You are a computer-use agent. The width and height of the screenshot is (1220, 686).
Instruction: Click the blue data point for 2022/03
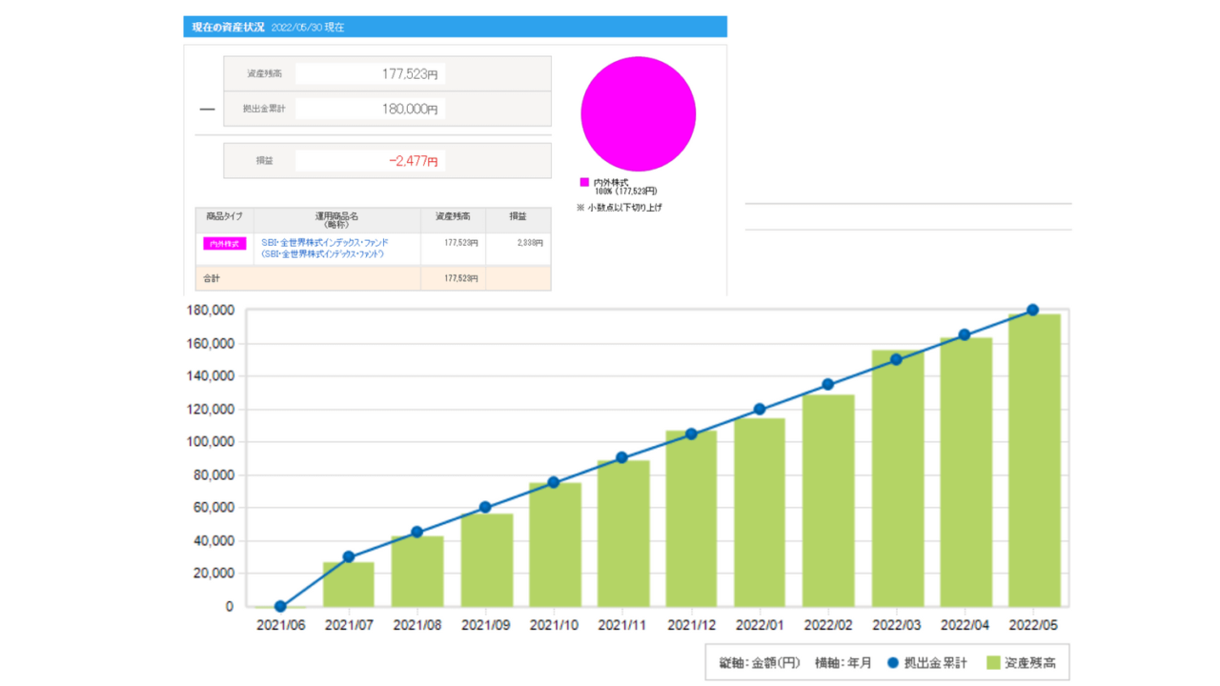point(896,360)
